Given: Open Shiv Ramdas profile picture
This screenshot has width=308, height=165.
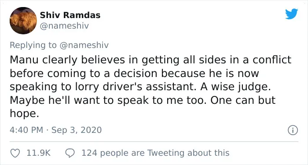Looking at the screenshot, I should (x=23, y=21).
